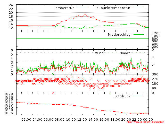Click the Luftdruck legend label
Viewport: 165px width, 124px height.
click(122, 96)
